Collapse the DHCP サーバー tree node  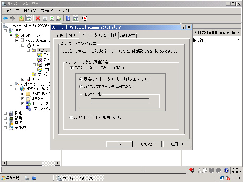point(11,35)
